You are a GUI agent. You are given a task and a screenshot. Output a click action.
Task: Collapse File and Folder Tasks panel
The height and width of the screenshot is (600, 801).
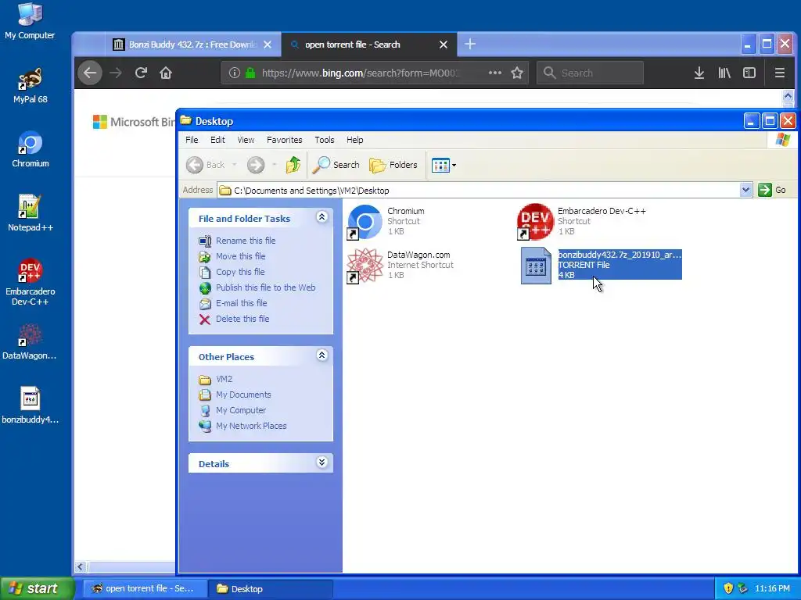[x=321, y=217]
